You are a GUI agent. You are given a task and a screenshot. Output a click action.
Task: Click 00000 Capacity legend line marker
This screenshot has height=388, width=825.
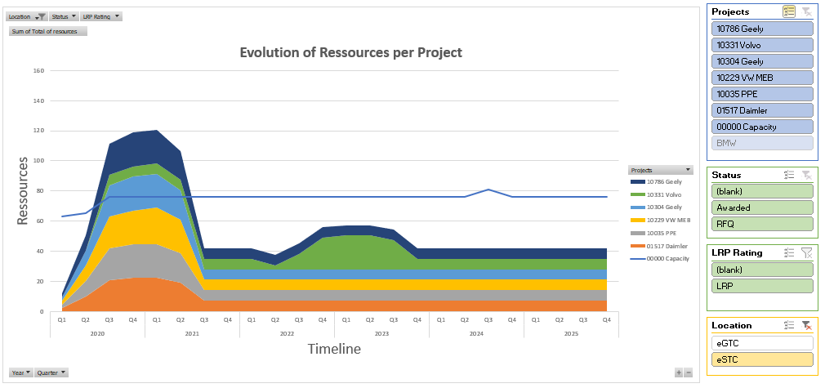(638, 258)
